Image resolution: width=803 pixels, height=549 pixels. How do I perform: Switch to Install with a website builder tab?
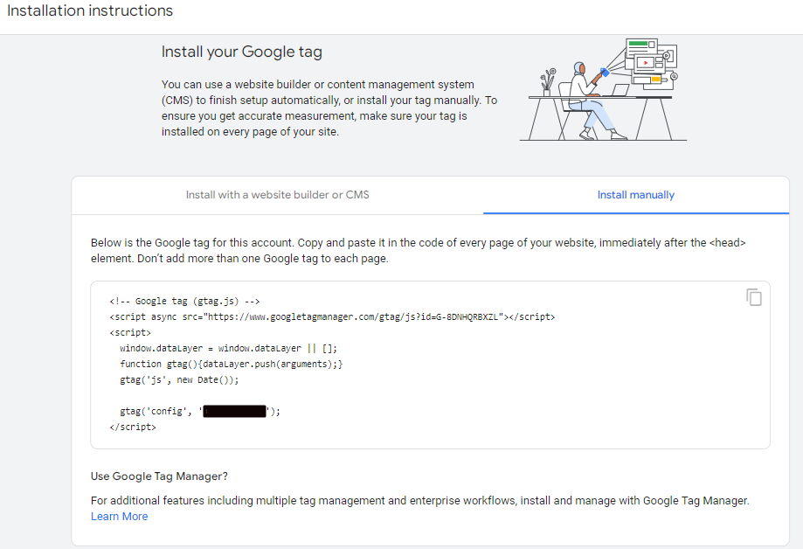coord(277,195)
